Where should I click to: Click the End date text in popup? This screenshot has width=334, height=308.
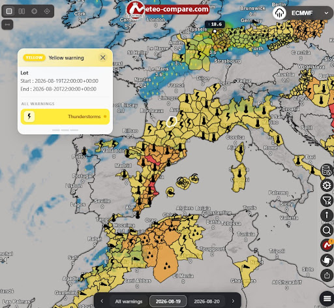(58, 89)
